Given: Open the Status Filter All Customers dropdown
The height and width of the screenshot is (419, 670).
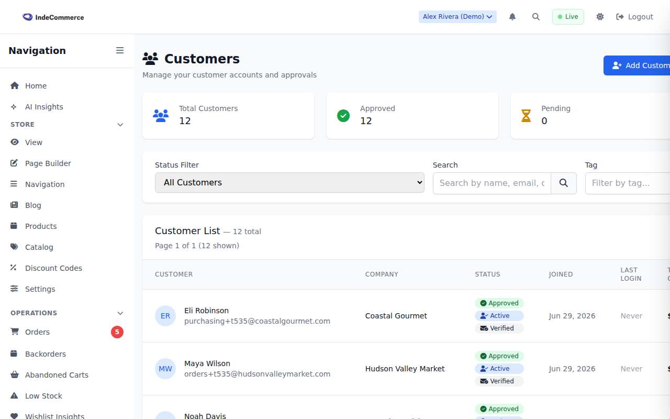Looking at the screenshot, I should coord(289,183).
